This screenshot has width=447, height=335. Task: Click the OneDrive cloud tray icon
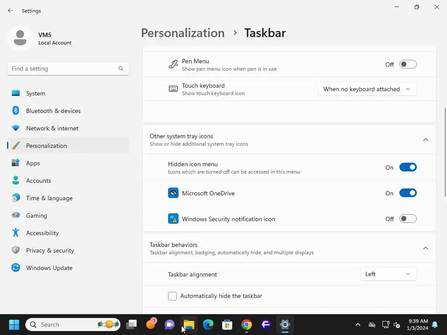point(372,325)
